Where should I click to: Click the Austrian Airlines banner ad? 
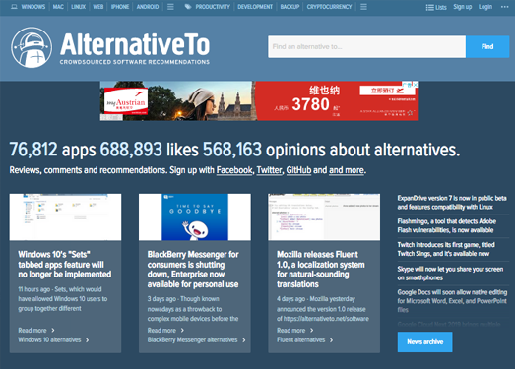tap(260, 100)
